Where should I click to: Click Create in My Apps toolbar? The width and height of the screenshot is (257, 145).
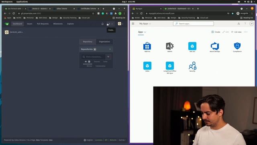tap(216, 32)
